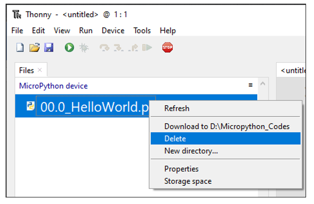Click the Resume debugging icon

(147, 48)
